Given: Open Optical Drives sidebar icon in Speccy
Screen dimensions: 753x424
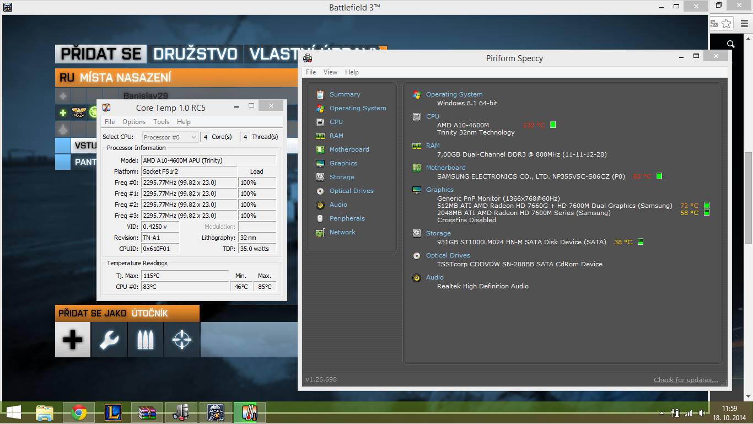Looking at the screenshot, I should click(x=320, y=191).
